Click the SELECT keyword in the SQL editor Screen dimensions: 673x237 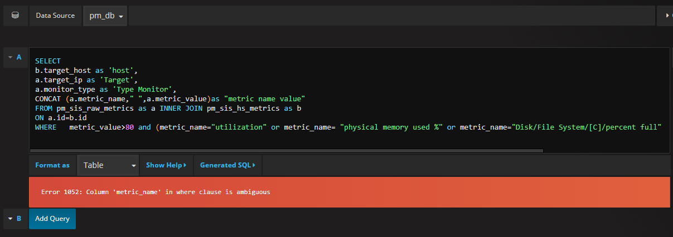point(47,61)
